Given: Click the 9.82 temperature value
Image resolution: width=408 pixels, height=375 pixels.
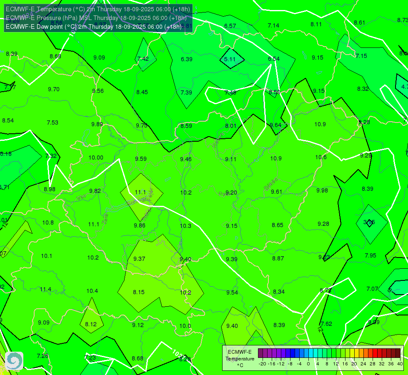Looking at the screenshot, I should pyautogui.click(x=95, y=191).
